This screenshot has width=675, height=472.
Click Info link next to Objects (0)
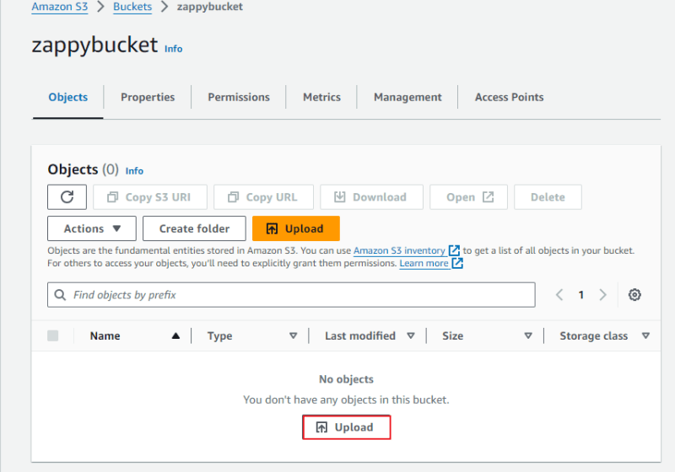(x=134, y=171)
